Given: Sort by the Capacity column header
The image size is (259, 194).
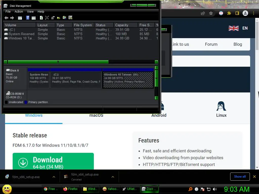Looking at the screenshot, I should [126, 25].
